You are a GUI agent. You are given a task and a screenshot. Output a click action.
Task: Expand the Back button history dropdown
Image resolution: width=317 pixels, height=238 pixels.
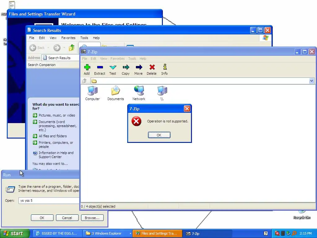48,48
